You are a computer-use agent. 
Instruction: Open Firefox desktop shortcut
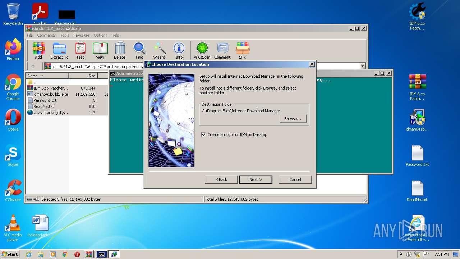pos(13,50)
